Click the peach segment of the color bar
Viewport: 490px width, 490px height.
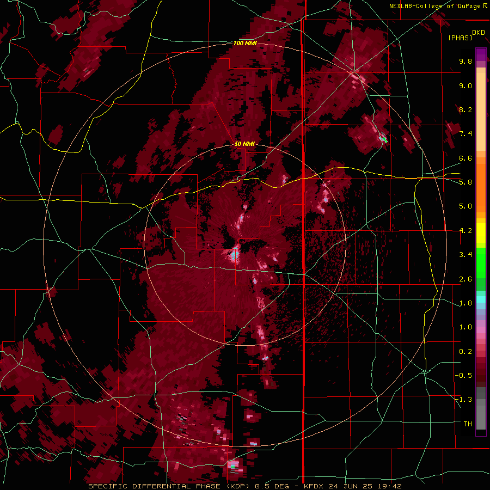481,113
